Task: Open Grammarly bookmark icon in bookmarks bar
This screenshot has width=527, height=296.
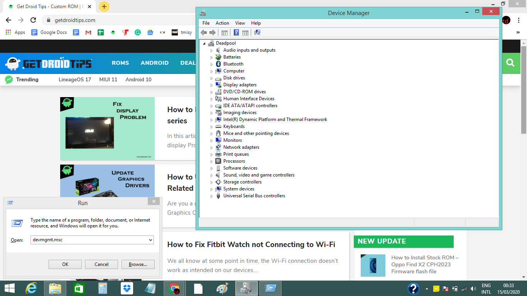Action: click(x=138, y=32)
